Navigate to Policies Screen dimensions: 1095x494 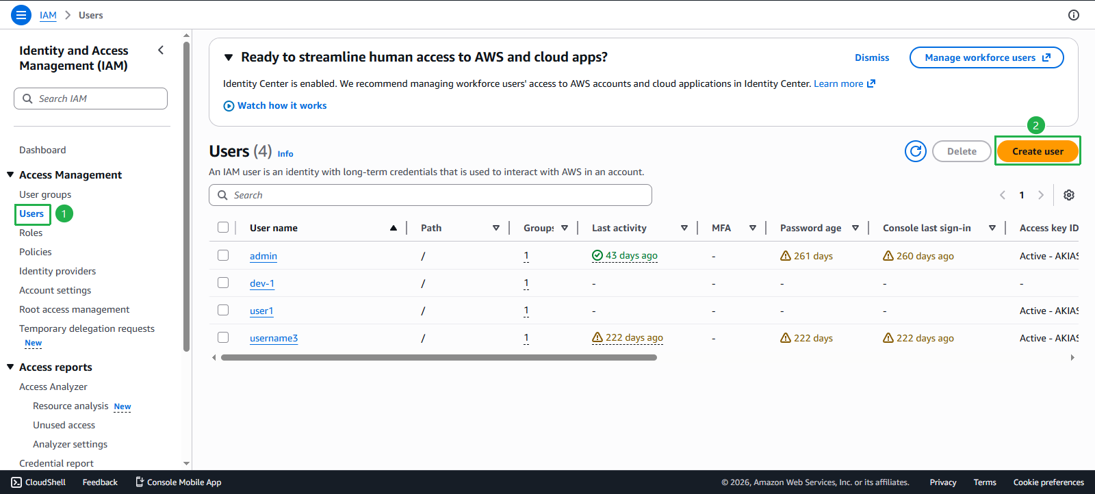(36, 252)
